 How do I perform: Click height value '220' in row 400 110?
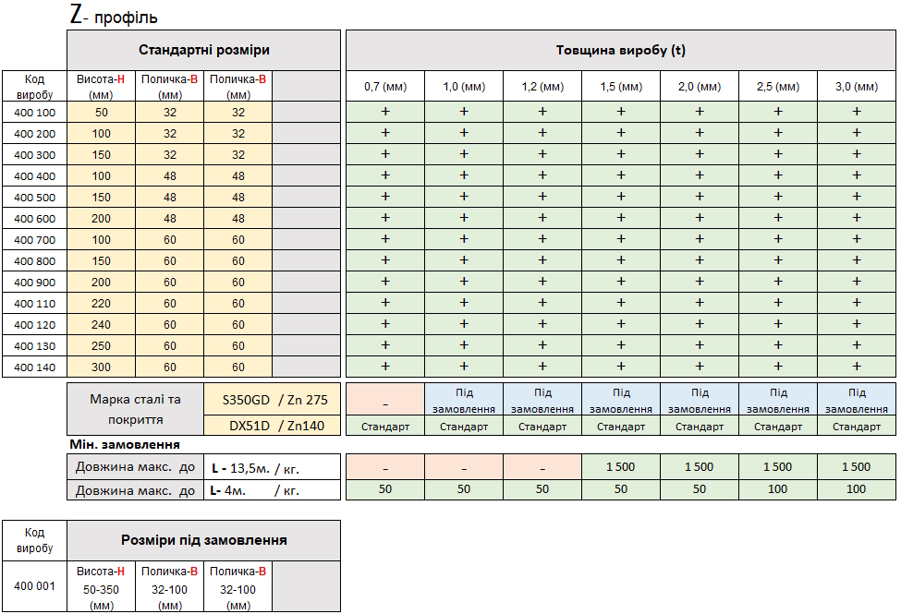tap(101, 304)
